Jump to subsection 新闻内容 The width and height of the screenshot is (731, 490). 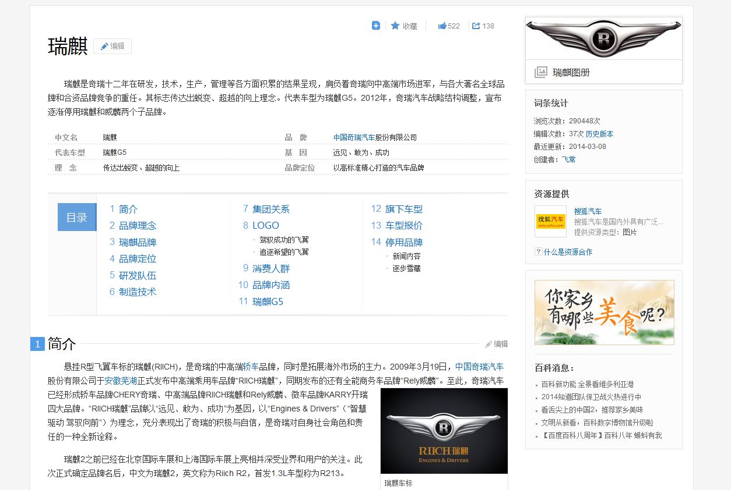click(x=406, y=256)
